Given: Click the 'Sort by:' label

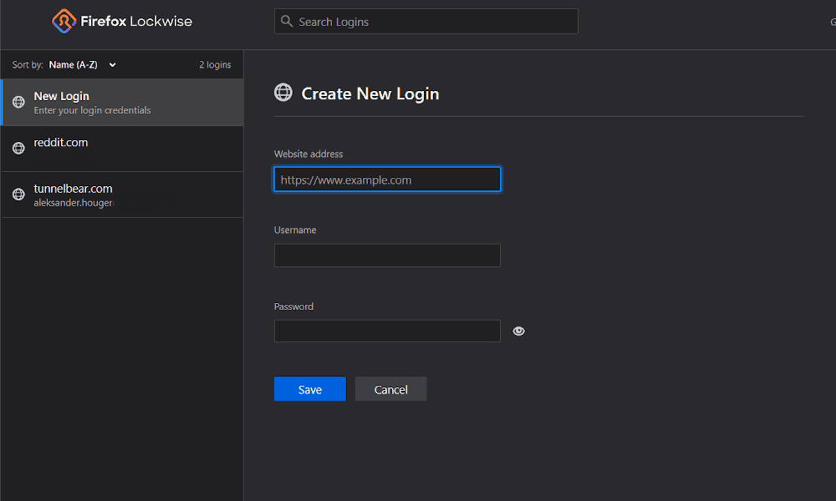Looking at the screenshot, I should pos(28,65).
